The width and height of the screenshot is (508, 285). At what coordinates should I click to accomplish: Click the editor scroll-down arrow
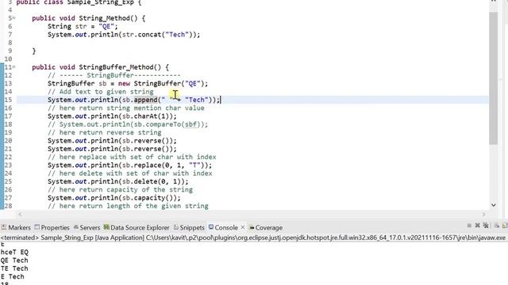(493, 205)
